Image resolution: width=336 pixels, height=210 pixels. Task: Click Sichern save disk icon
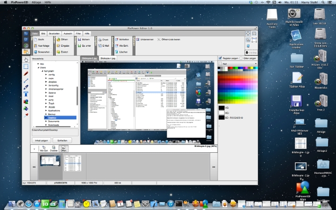(79, 40)
